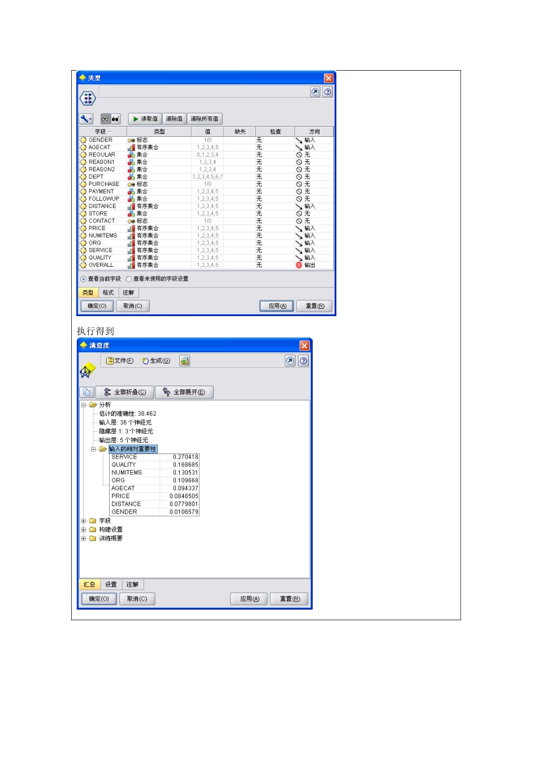The width and height of the screenshot is (537, 760).
Task: Open direction cell of OVERALL row (输出)
Action: tap(314, 265)
